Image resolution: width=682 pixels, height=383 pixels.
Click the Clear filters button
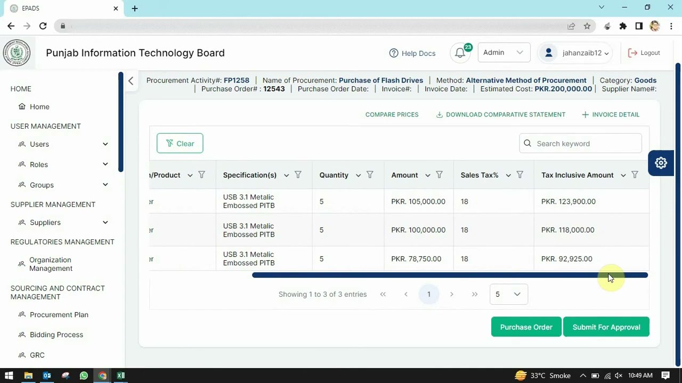coord(180,143)
